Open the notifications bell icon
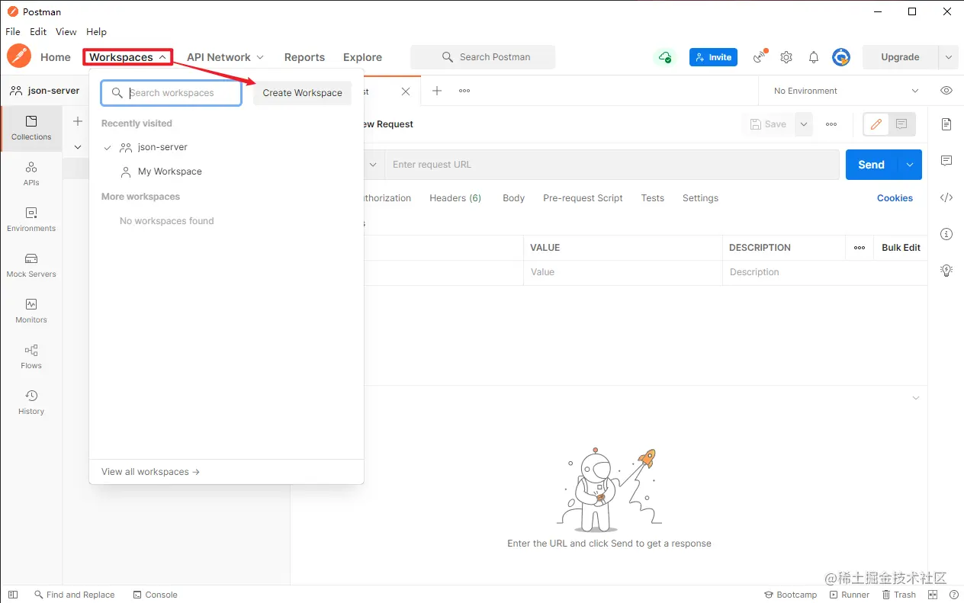The height and width of the screenshot is (603, 964). (x=814, y=57)
